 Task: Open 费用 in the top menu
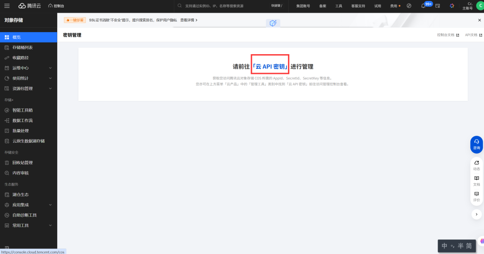(394, 6)
